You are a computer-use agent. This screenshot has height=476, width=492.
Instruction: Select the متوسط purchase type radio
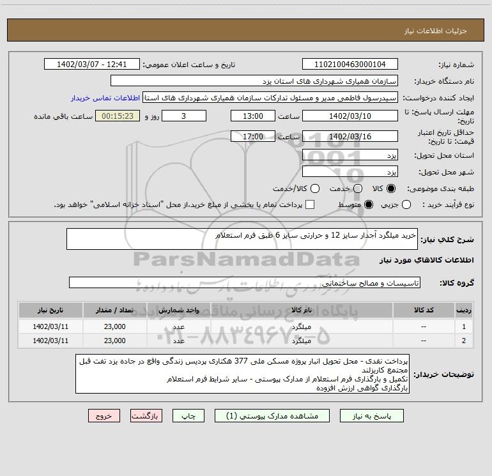(369, 204)
